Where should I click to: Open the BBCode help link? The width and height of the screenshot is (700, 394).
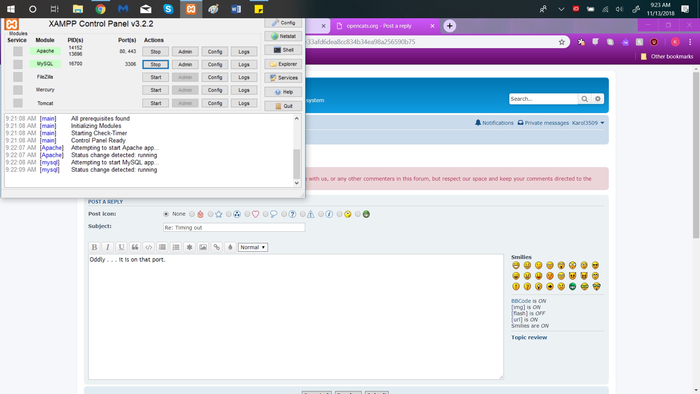click(x=521, y=301)
